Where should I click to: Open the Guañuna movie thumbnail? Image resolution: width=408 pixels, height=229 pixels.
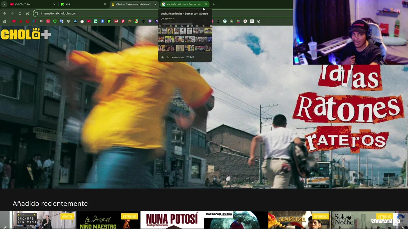click(x=299, y=220)
